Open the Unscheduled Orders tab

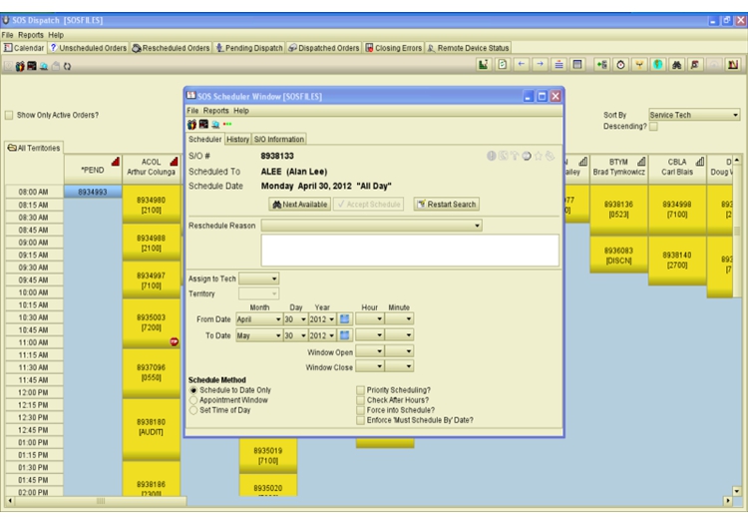pyautogui.click(x=88, y=48)
